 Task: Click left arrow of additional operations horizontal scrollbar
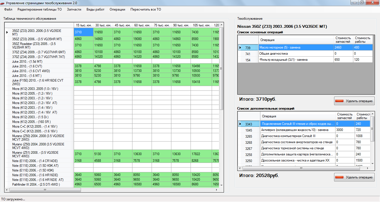coord(240,168)
